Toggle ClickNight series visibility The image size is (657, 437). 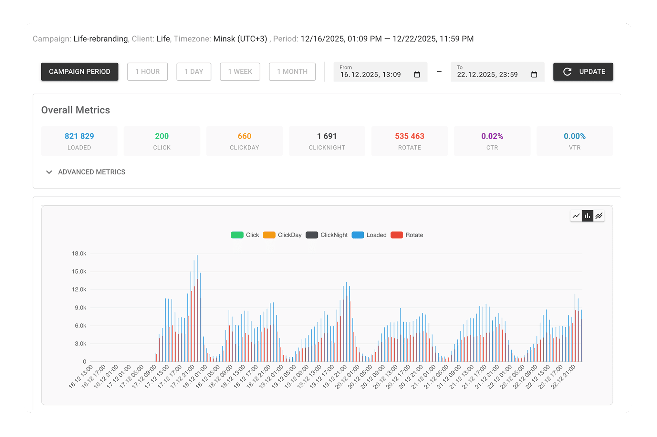click(x=311, y=235)
